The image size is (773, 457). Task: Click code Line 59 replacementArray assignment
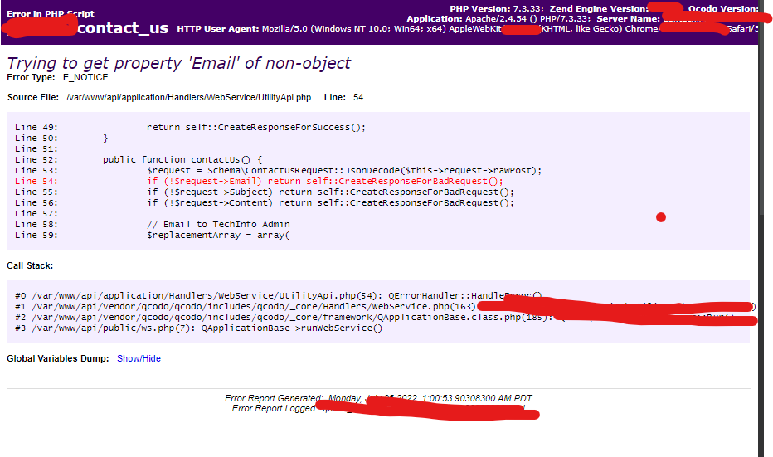tap(153, 236)
